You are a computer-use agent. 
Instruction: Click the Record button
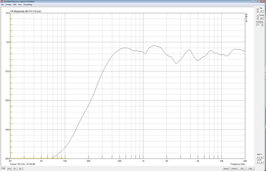click(x=226, y=168)
